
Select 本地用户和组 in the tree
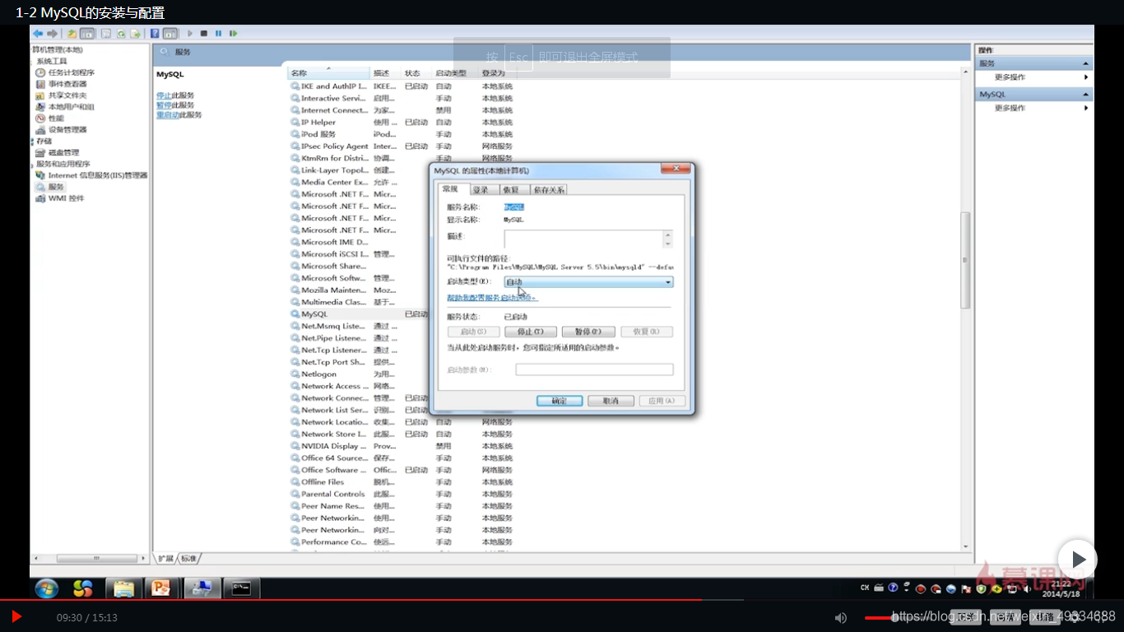[65, 107]
